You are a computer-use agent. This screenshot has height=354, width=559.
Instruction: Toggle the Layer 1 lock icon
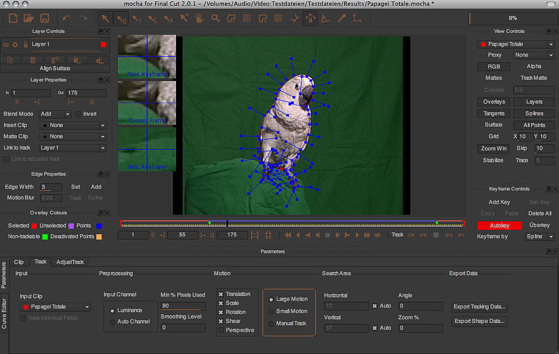24,44
